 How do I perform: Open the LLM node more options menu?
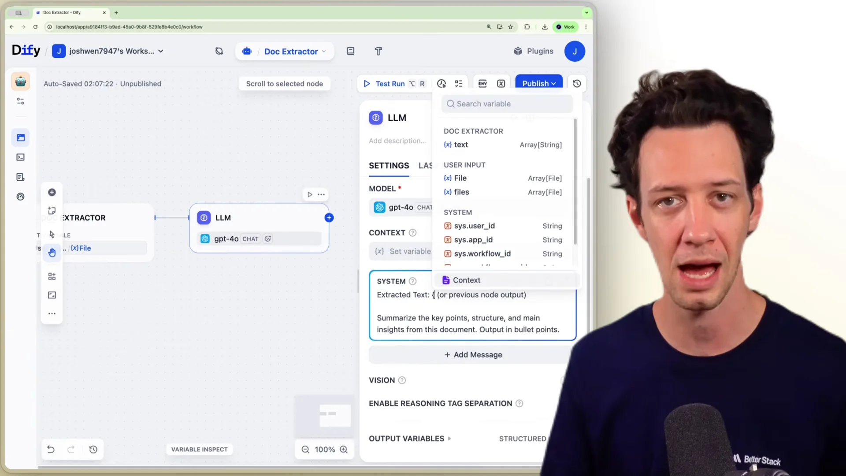point(321,194)
